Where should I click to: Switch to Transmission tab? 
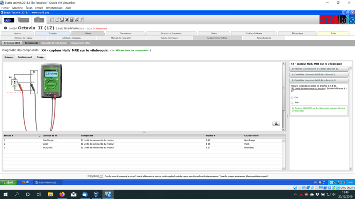(126, 34)
